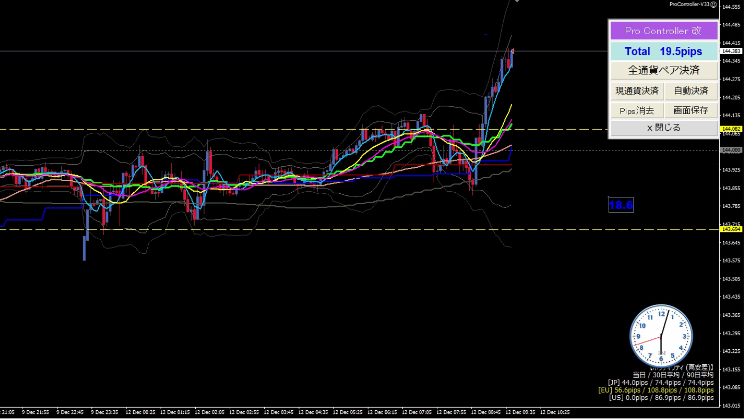This screenshot has width=744, height=419.
Task: Click the [EU] volatility pips row
Action: [x=656, y=390]
